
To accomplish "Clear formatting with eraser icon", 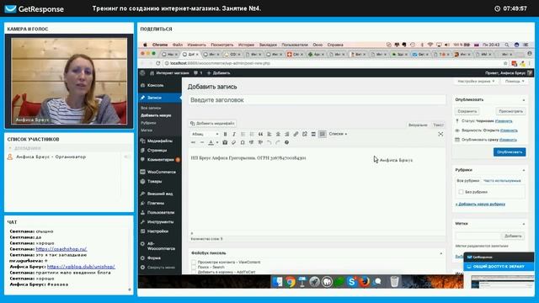I will pyautogui.click(x=234, y=142).
